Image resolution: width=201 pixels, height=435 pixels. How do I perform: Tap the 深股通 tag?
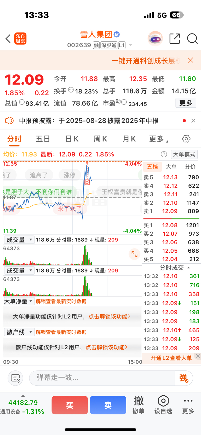click(109, 45)
